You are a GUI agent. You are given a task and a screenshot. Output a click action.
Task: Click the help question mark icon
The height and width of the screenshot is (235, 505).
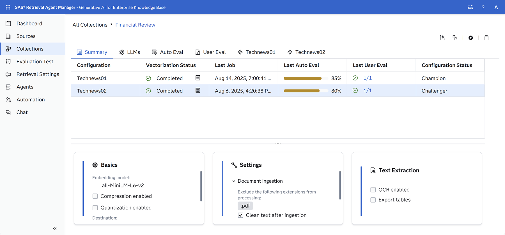[x=483, y=8]
